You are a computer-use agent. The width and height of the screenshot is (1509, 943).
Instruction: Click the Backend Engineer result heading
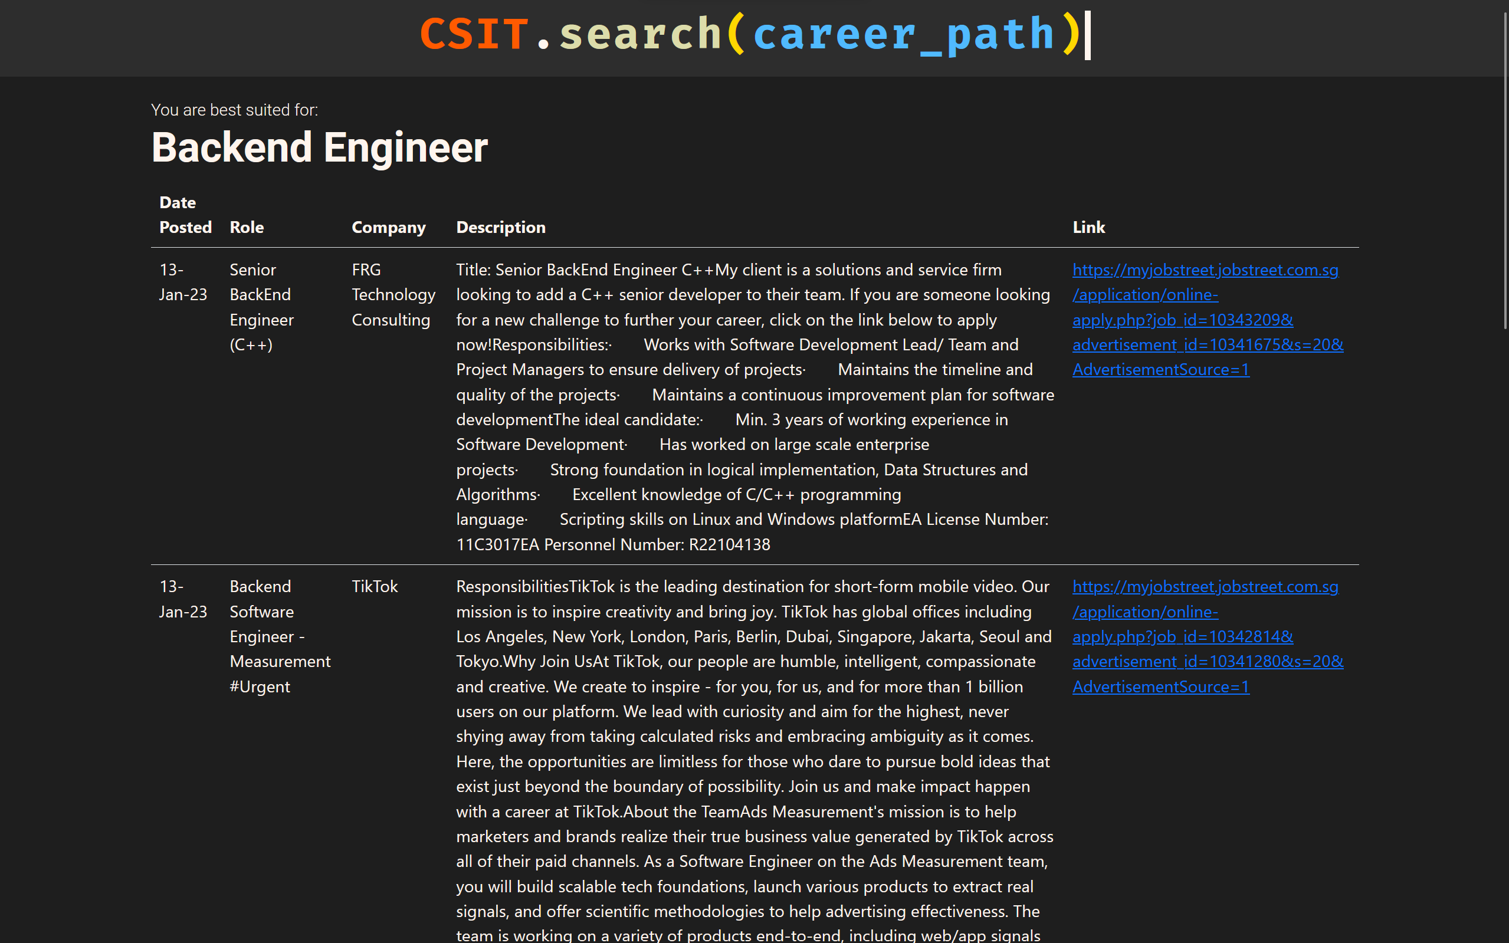(319, 148)
